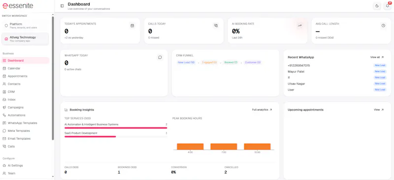The height and width of the screenshot is (180, 394).
Task: Click View in Upcoming appointments
Action: [379, 110]
